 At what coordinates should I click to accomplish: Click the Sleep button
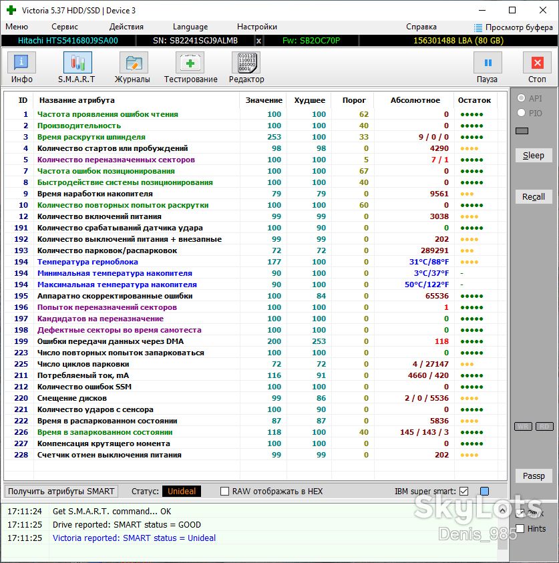534,156
